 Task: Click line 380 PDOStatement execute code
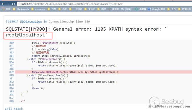[53, 43]
